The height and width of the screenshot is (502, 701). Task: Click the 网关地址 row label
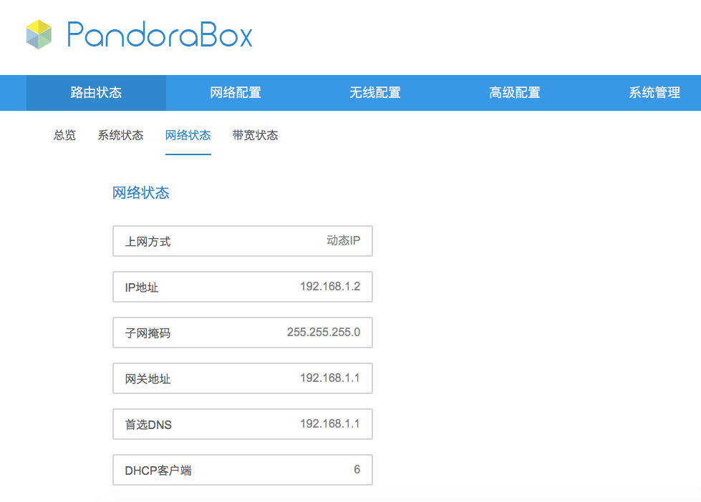click(x=148, y=379)
